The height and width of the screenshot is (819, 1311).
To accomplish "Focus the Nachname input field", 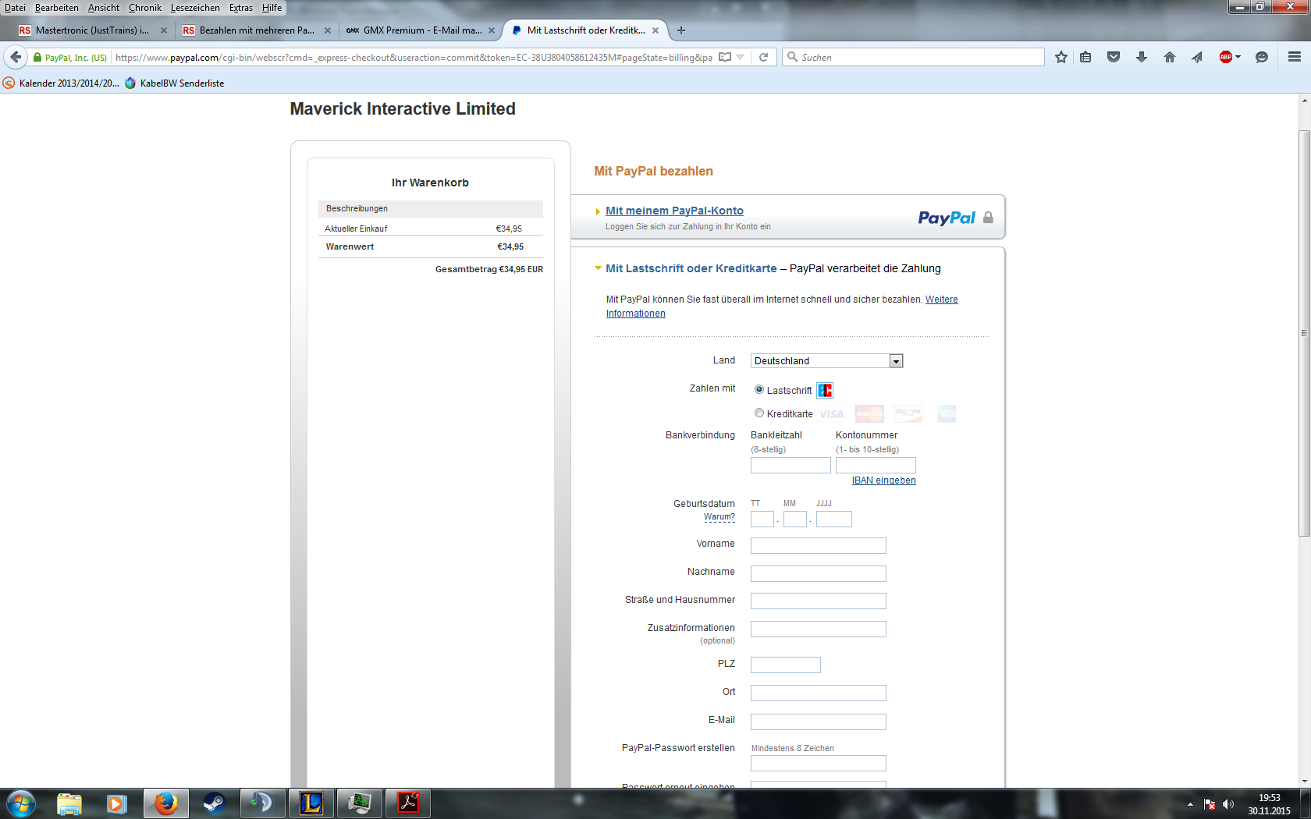I will pyautogui.click(x=819, y=573).
